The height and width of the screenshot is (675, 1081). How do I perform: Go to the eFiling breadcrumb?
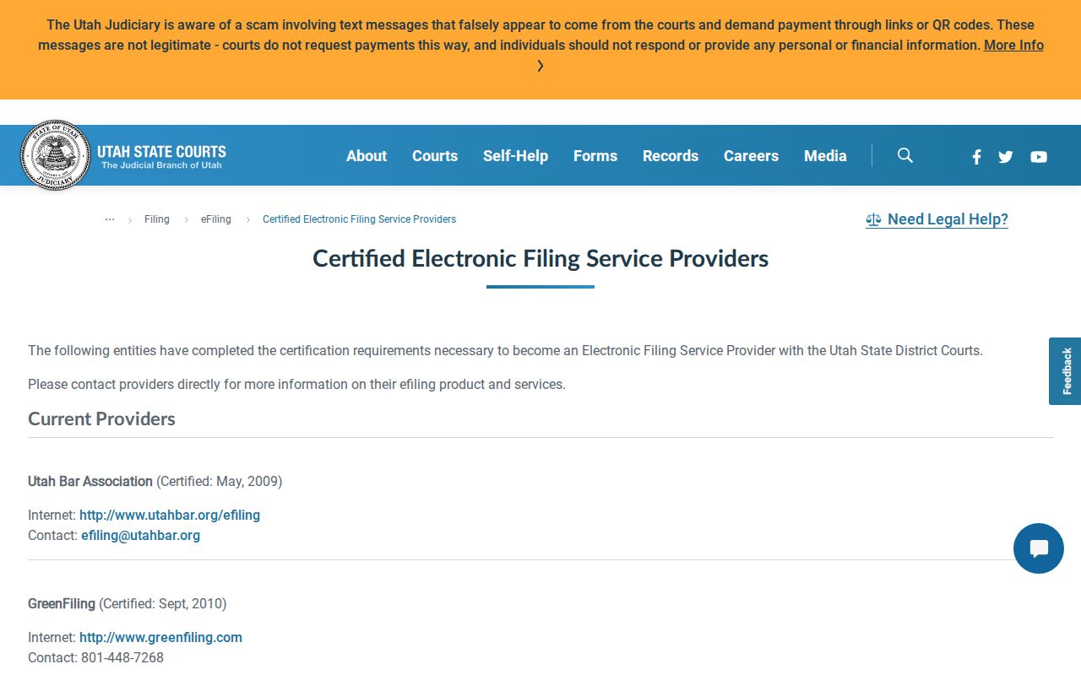(x=216, y=219)
